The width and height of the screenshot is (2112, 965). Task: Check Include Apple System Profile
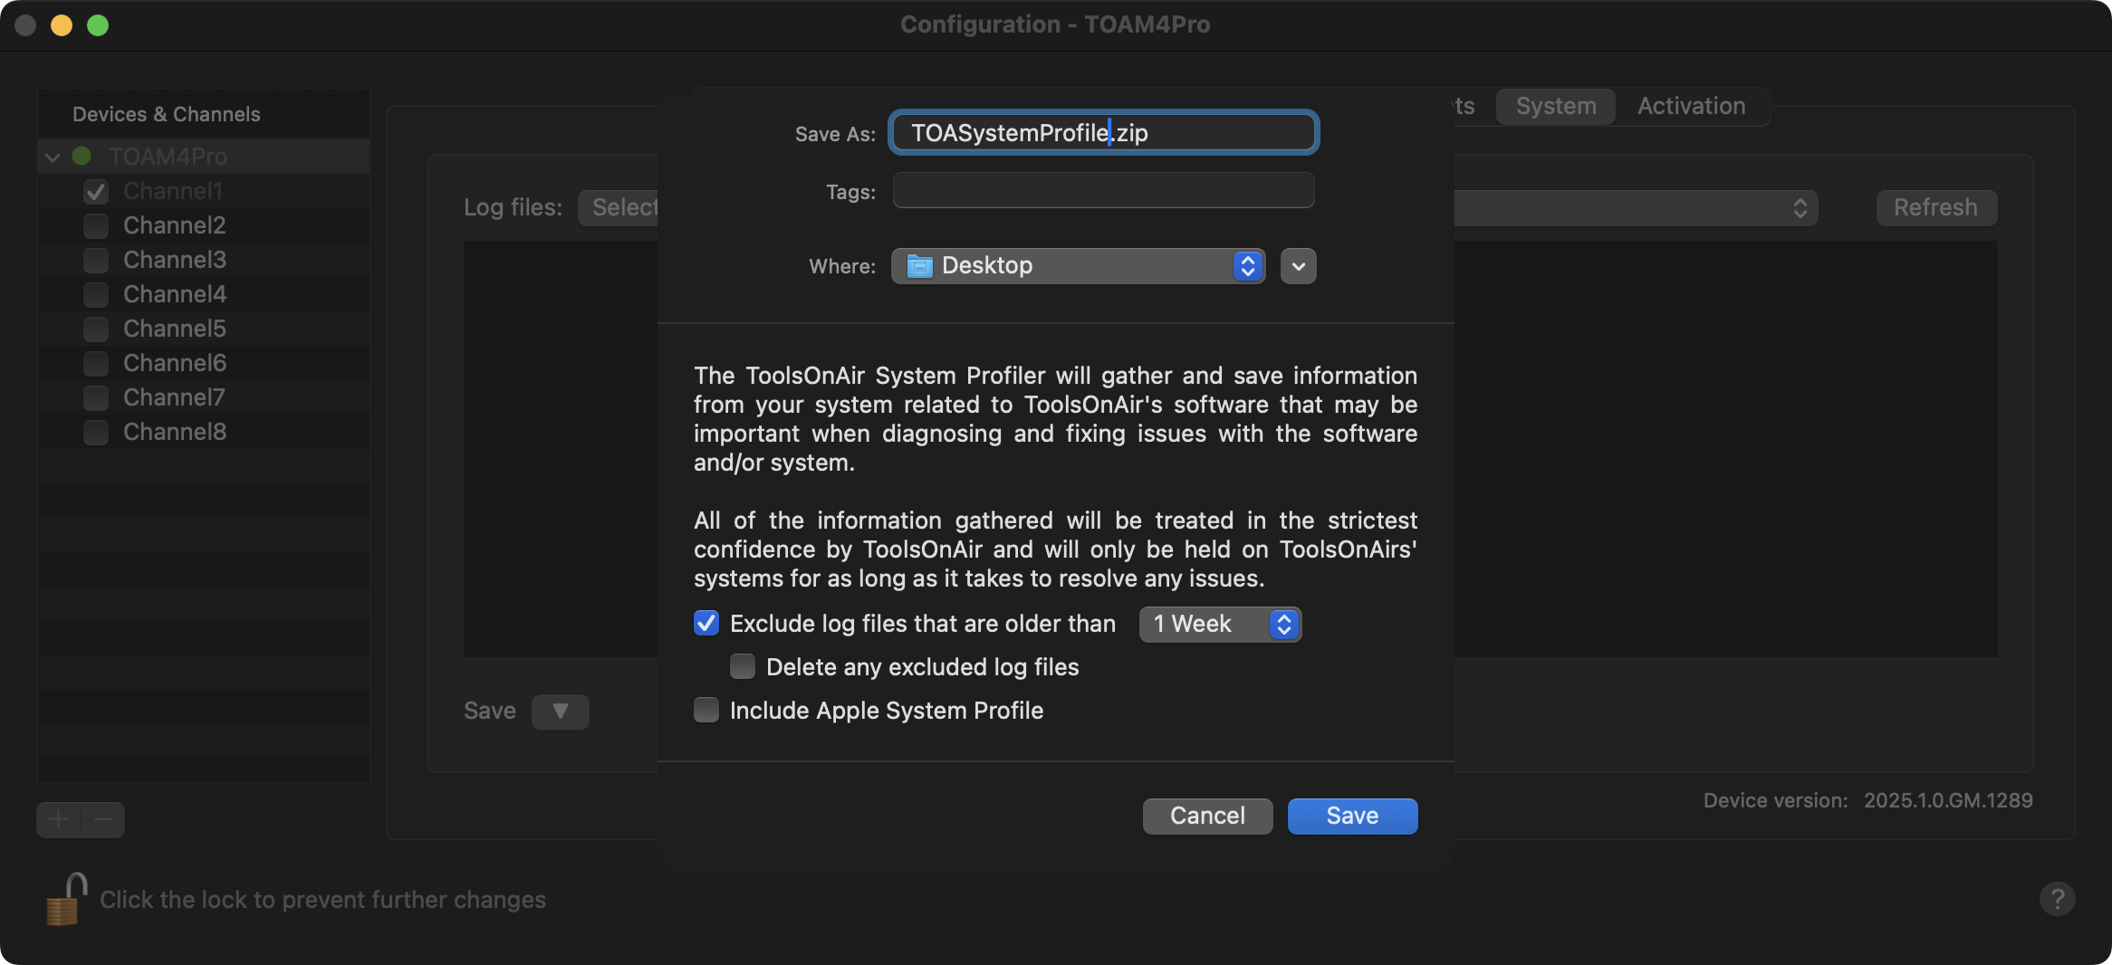tap(706, 711)
